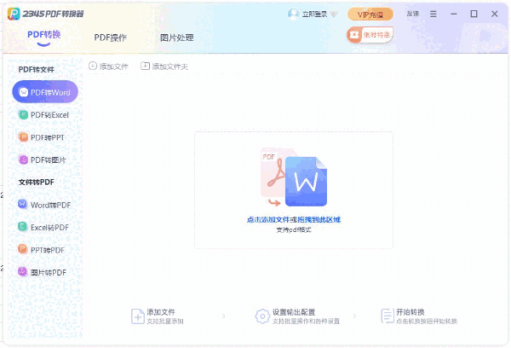Switch to the PDF操作 tab
The image size is (511, 348).
tap(110, 38)
